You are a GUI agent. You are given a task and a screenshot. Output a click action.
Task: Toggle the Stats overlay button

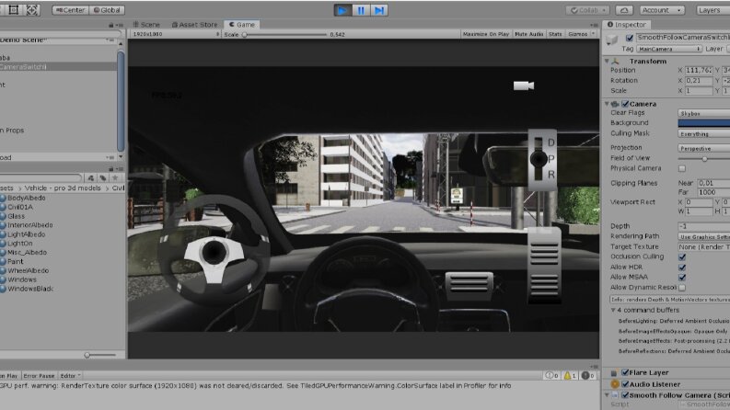click(555, 34)
